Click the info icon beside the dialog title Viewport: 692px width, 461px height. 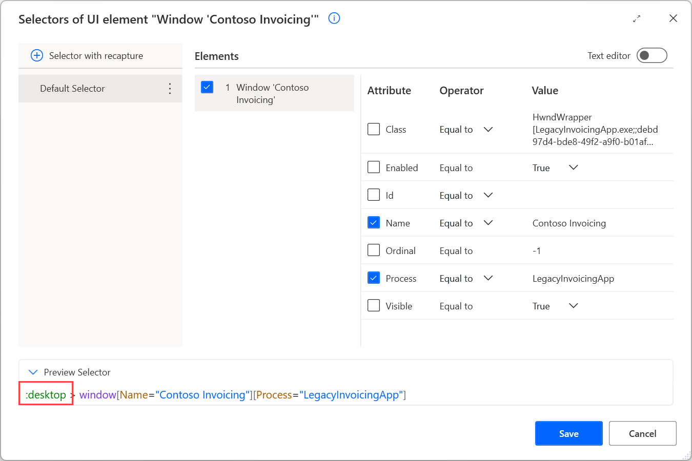(334, 18)
